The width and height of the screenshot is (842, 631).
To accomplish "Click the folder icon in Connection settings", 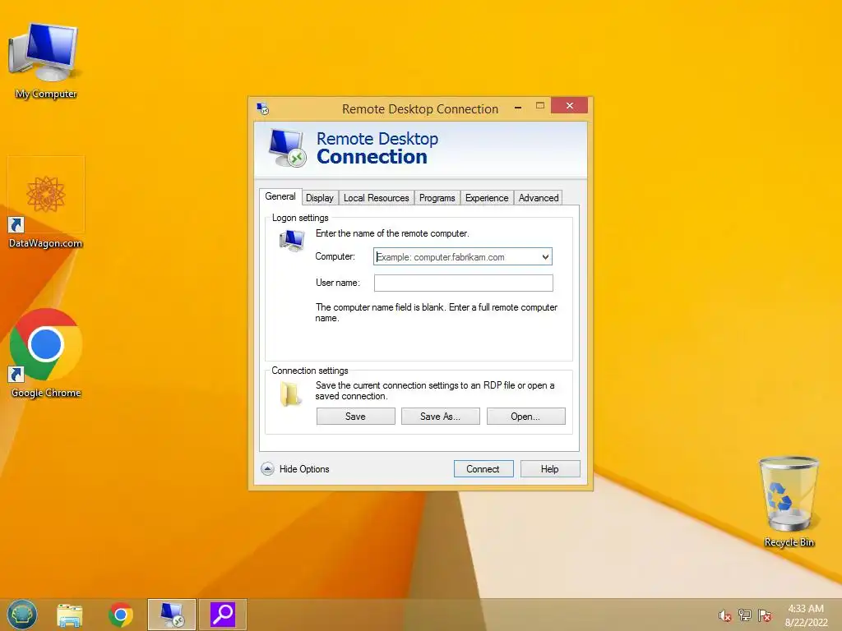I will tap(290, 394).
